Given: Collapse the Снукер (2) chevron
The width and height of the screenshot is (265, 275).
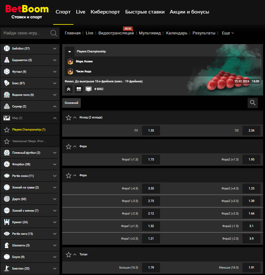Looking at the screenshot, I should [55, 106].
